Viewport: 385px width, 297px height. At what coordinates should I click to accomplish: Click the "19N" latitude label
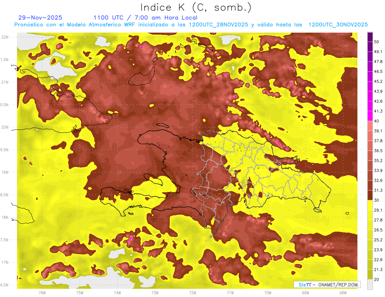coord(5,172)
